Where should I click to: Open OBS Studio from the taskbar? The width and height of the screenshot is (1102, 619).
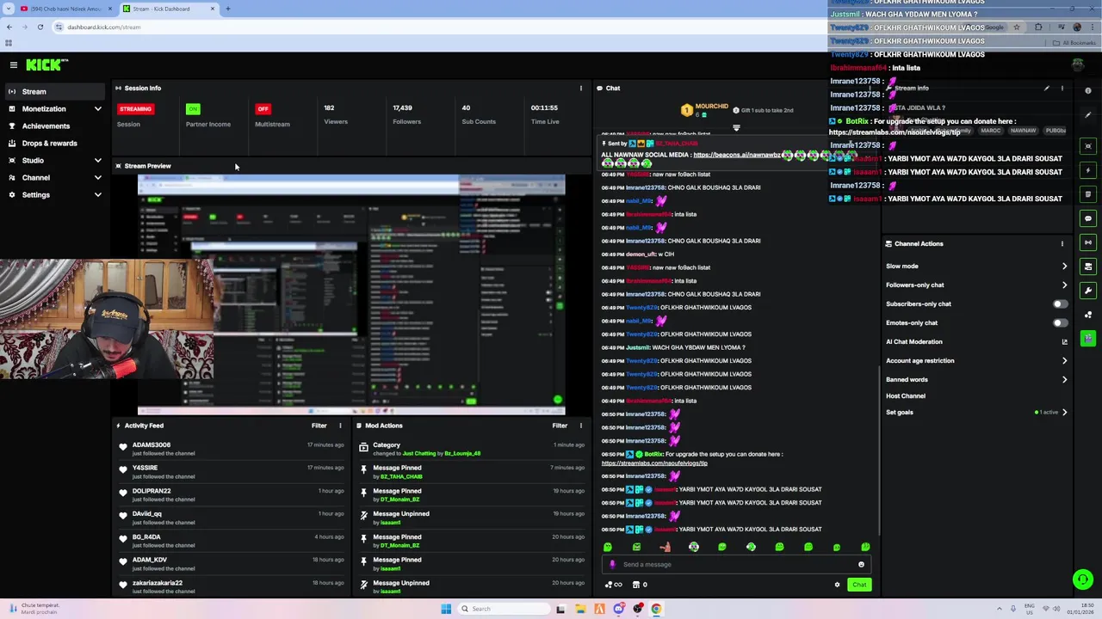pyautogui.click(x=638, y=609)
